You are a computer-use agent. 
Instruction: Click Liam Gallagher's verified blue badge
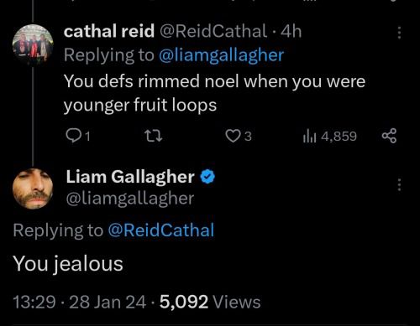point(207,177)
